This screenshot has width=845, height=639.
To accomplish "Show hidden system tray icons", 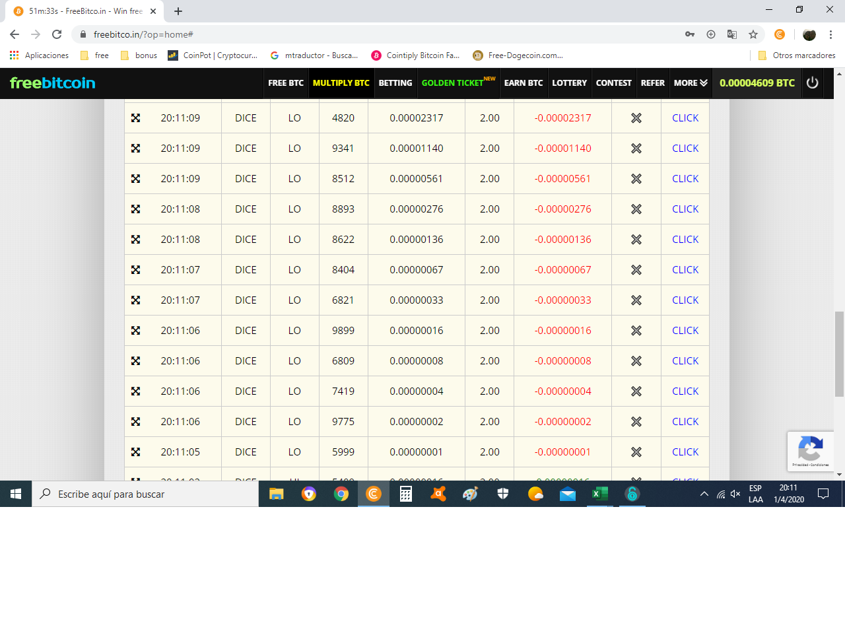I will click(x=704, y=494).
